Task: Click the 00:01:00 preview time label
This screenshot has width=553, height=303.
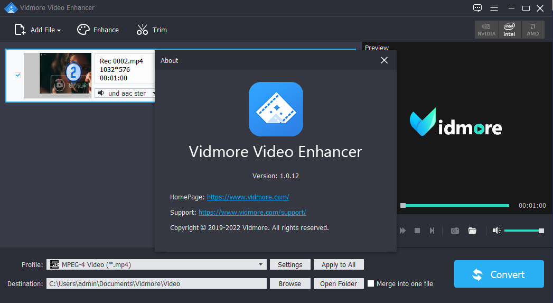Action: point(532,206)
